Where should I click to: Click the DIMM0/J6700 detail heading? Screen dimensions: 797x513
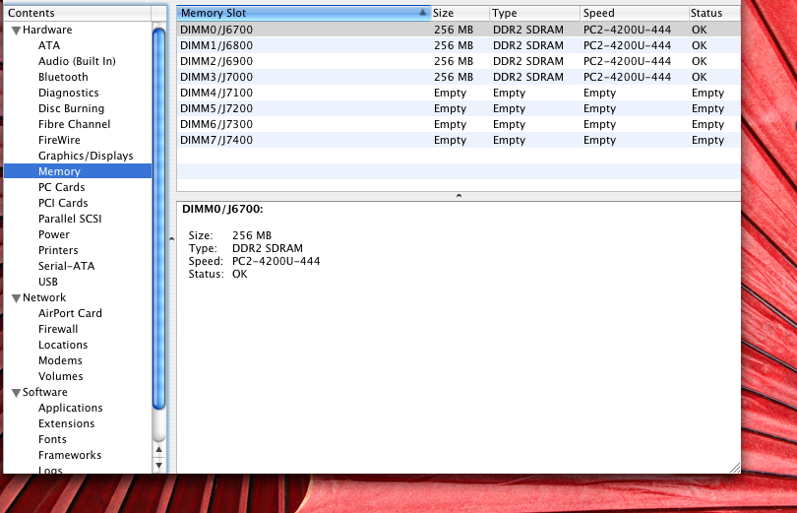tap(222, 209)
